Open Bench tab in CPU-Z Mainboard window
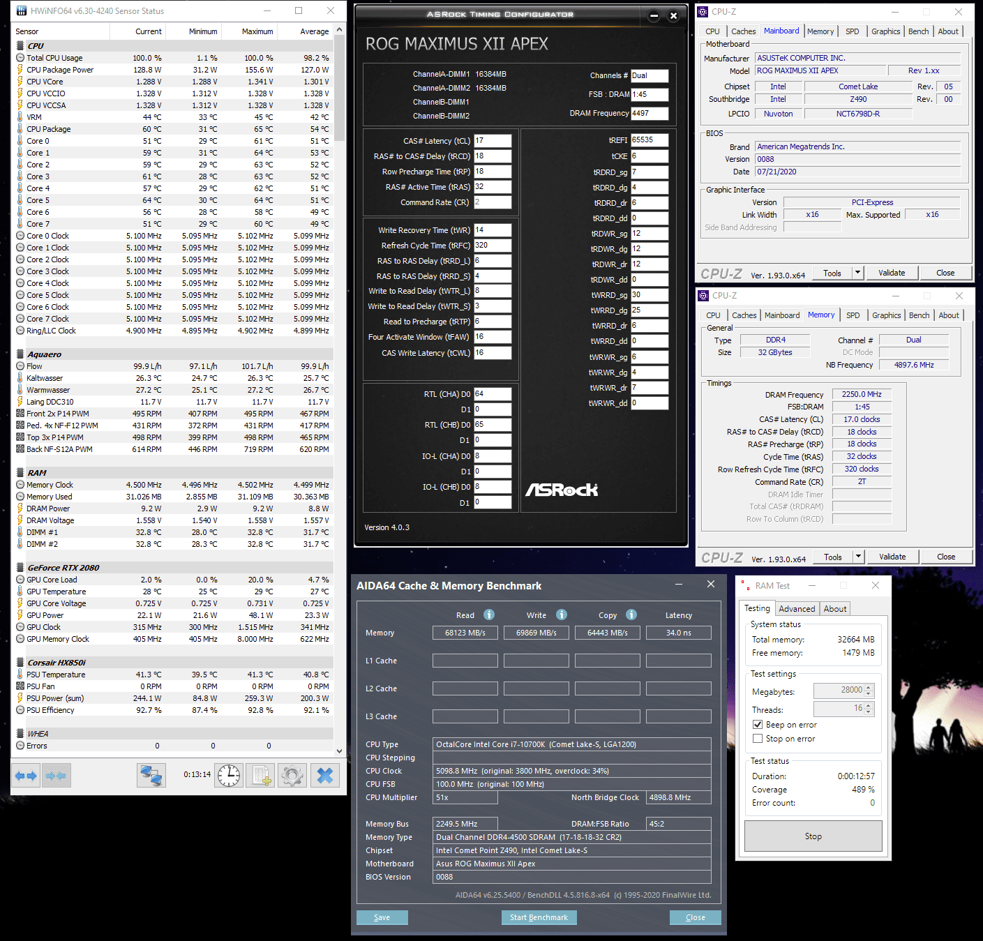The width and height of the screenshot is (983, 941). point(918,31)
